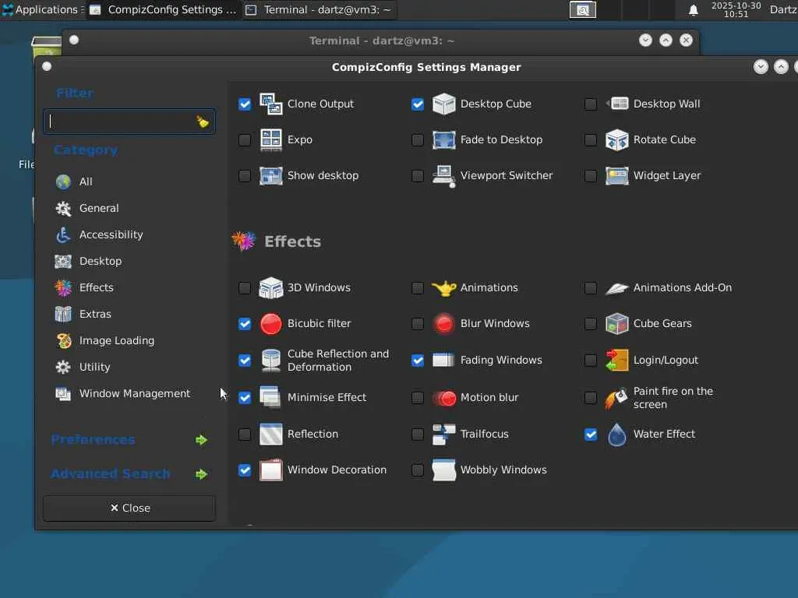The image size is (798, 598).
Task: Expand Preferences with the green arrow
Action: tap(202, 440)
